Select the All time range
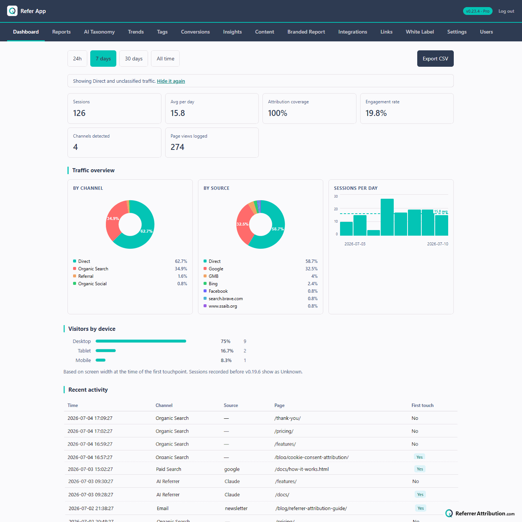The width and height of the screenshot is (522, 522). (165, 59)
